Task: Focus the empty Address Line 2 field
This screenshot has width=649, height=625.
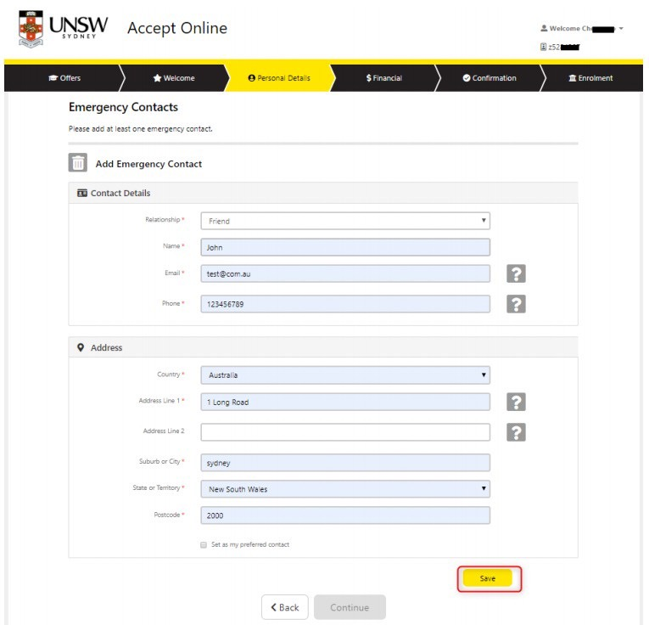Action: 345,432
